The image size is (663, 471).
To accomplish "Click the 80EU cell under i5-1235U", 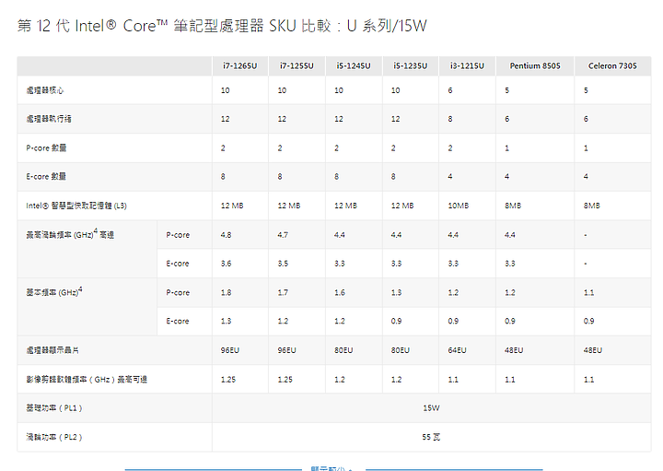I will [x=400, y=350].
